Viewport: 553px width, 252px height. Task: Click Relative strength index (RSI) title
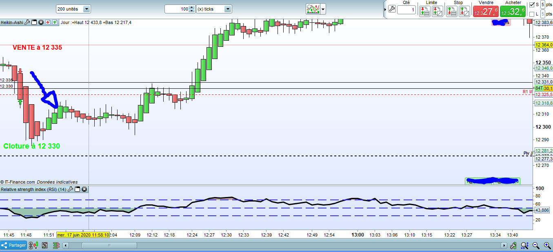coord(34,189)
